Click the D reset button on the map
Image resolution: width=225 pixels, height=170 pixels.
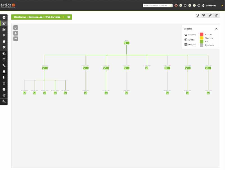point(16,28)
